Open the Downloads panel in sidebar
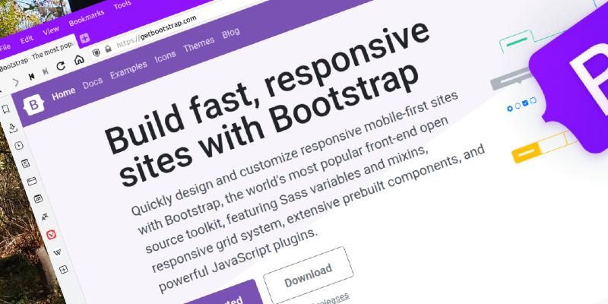608x304 pixels. [12, 127]
